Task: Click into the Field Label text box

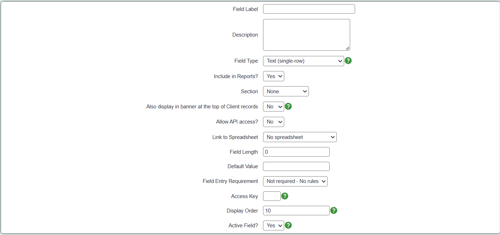Action: coord(309,9)
